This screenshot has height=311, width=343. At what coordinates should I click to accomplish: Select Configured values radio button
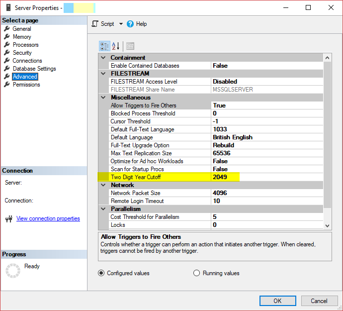click(101, 273)
